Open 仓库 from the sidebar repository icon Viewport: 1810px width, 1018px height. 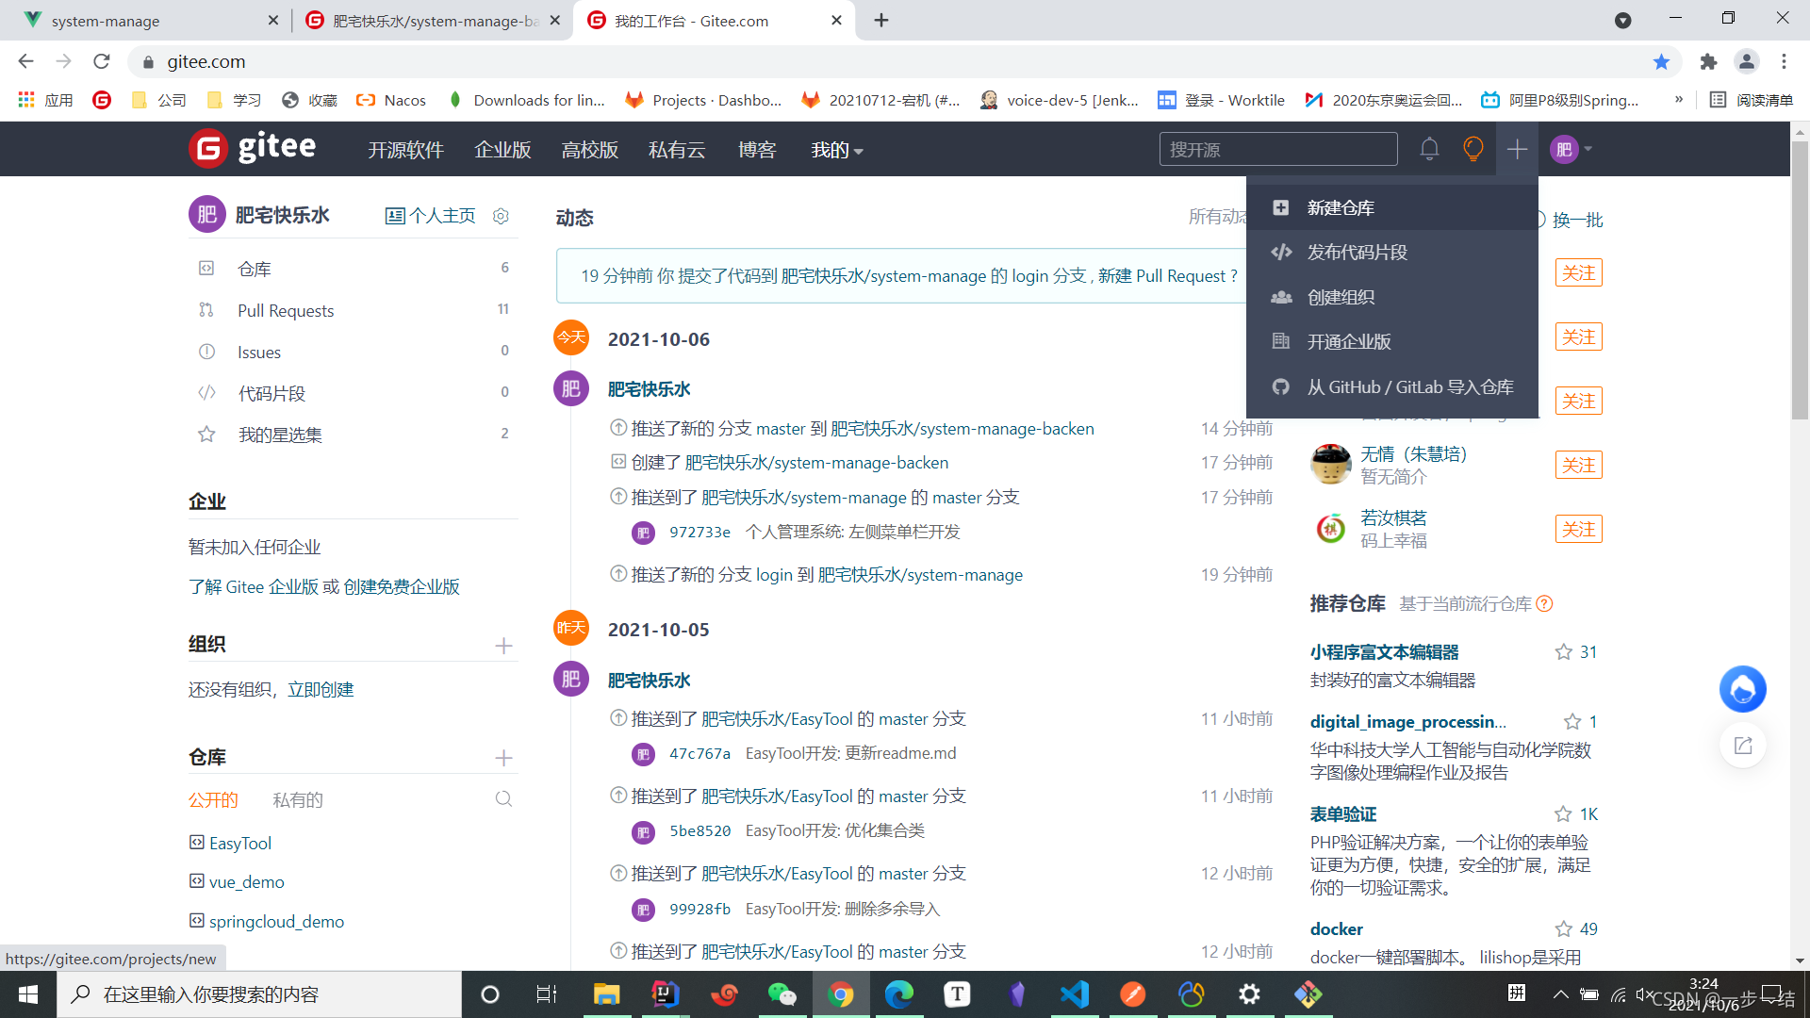tap(207, 269)
